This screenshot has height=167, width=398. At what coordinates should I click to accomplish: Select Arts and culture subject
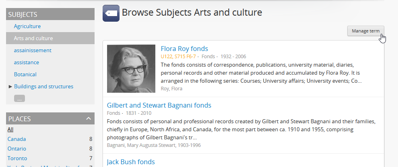[33, 38]
